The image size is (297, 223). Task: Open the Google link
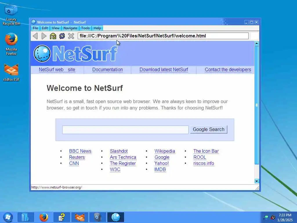[x=162, y=157]
